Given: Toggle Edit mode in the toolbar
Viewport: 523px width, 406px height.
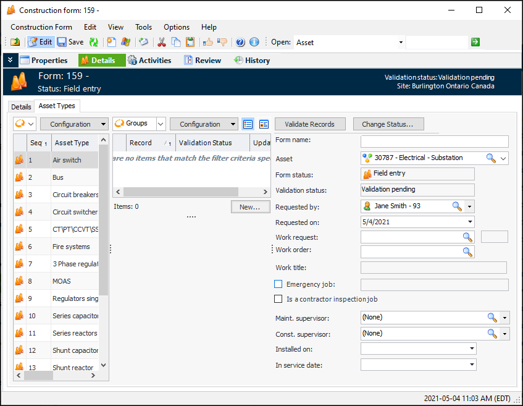Looking at the screenshot, I should click(x=40, y=42).
